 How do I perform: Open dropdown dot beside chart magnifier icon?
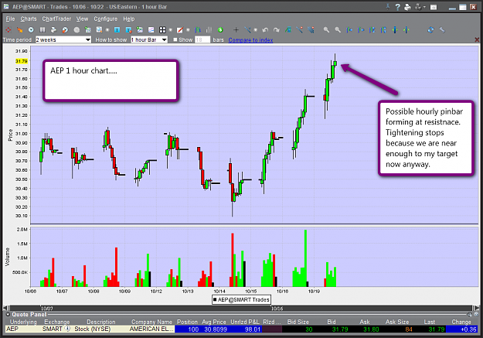107,30
